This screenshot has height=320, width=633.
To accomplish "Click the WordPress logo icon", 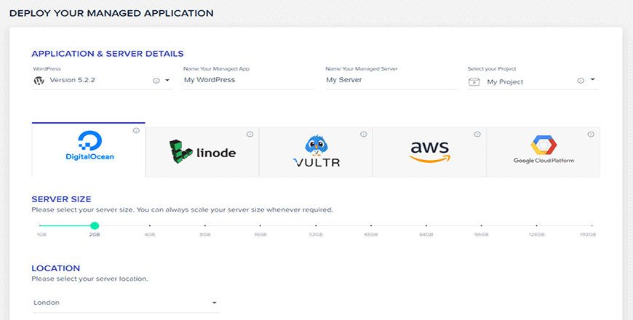I will [39, 81].
